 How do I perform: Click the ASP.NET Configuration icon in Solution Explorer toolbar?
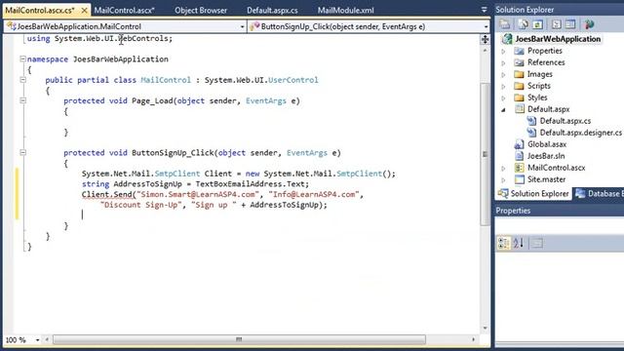[x=589, y=24]
